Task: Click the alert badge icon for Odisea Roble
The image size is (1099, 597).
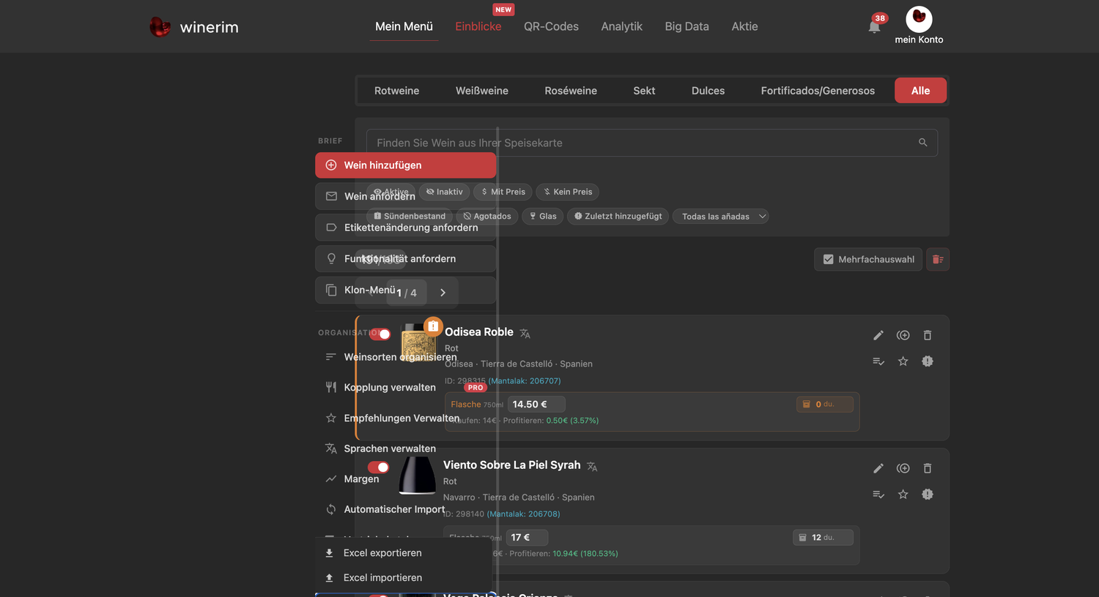Action: click(x=928, y=361)
